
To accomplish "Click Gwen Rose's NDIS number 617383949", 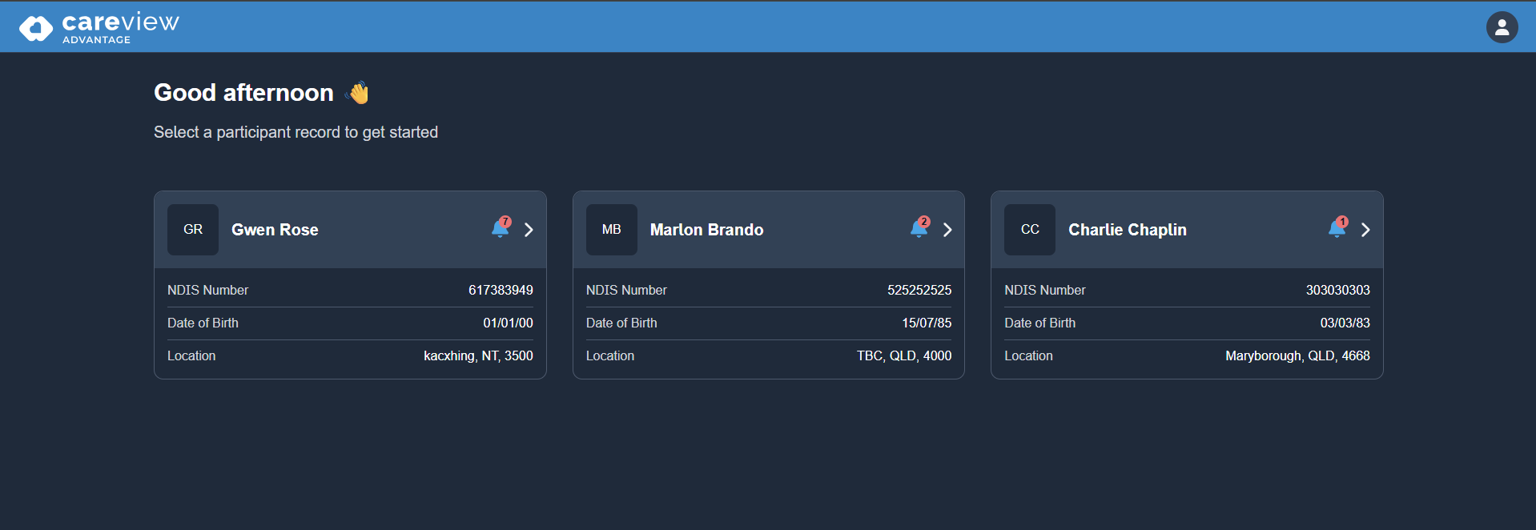I will tap(501, 290).
